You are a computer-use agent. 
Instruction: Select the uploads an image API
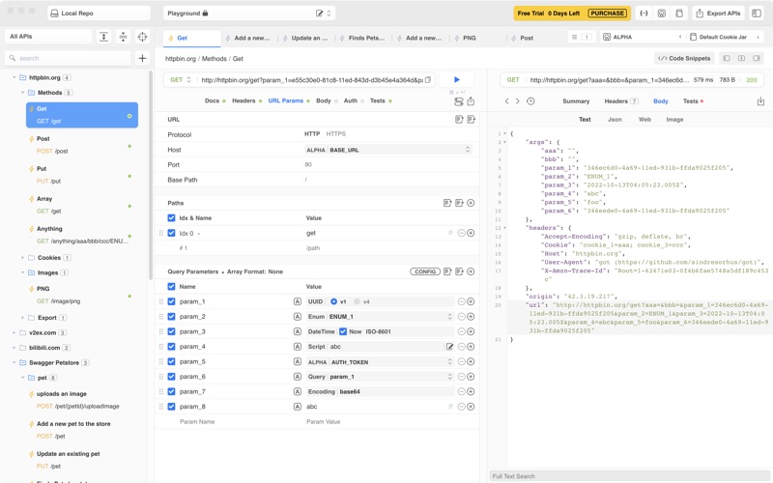(82, 400)
